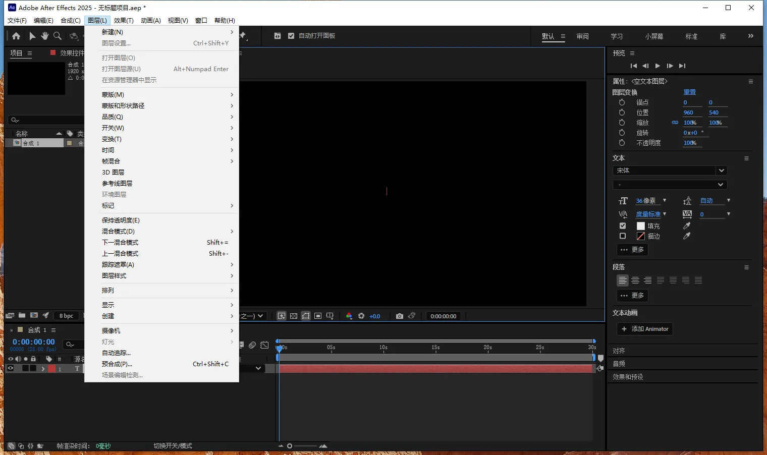The image size is (767, 455).
Task: Click the white fill color swatch
Action: (641, 226)
